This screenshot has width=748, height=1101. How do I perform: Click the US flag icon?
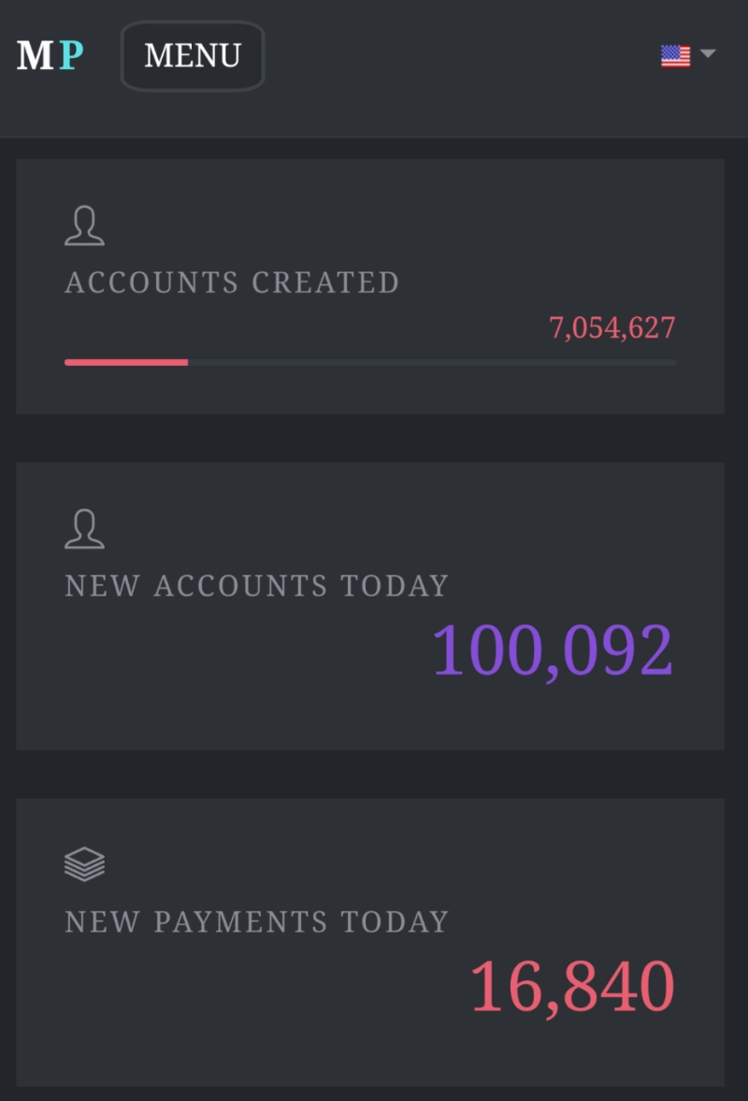click(x=675, y=55)
